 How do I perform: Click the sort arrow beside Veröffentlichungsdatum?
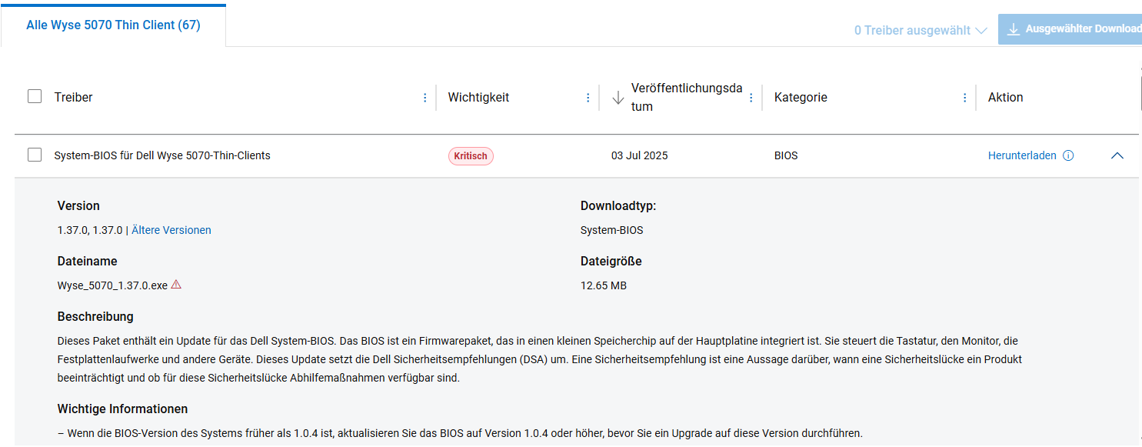click(x=618, y=98)
